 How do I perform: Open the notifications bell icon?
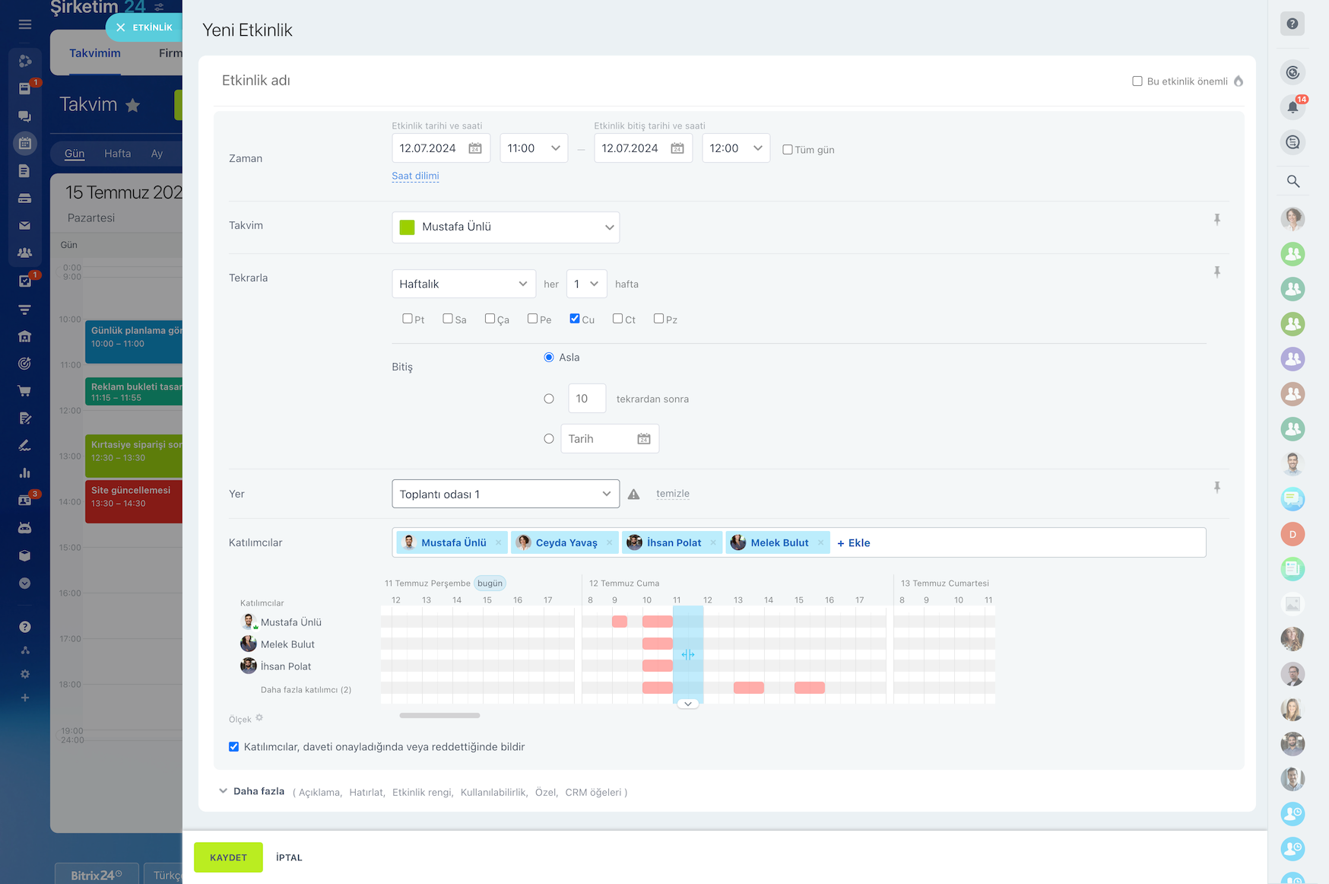pyautogui.click(x=1293, y=107)
